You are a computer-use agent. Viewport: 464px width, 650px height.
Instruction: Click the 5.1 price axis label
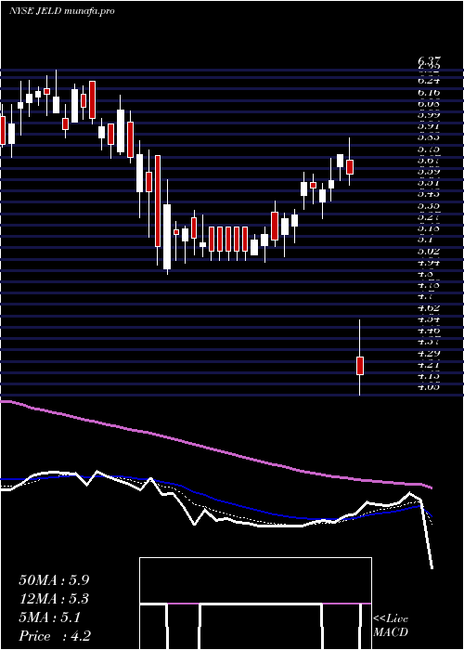click(x=425, y=240)
